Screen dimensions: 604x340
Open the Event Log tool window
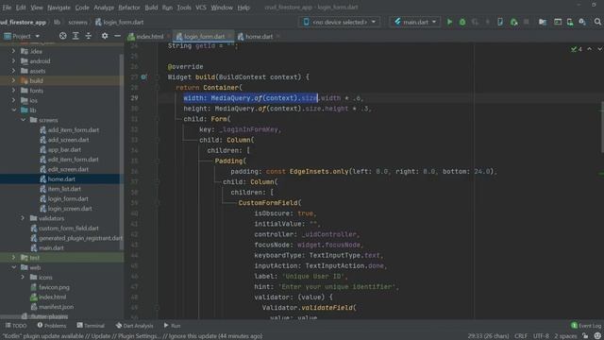586,326
